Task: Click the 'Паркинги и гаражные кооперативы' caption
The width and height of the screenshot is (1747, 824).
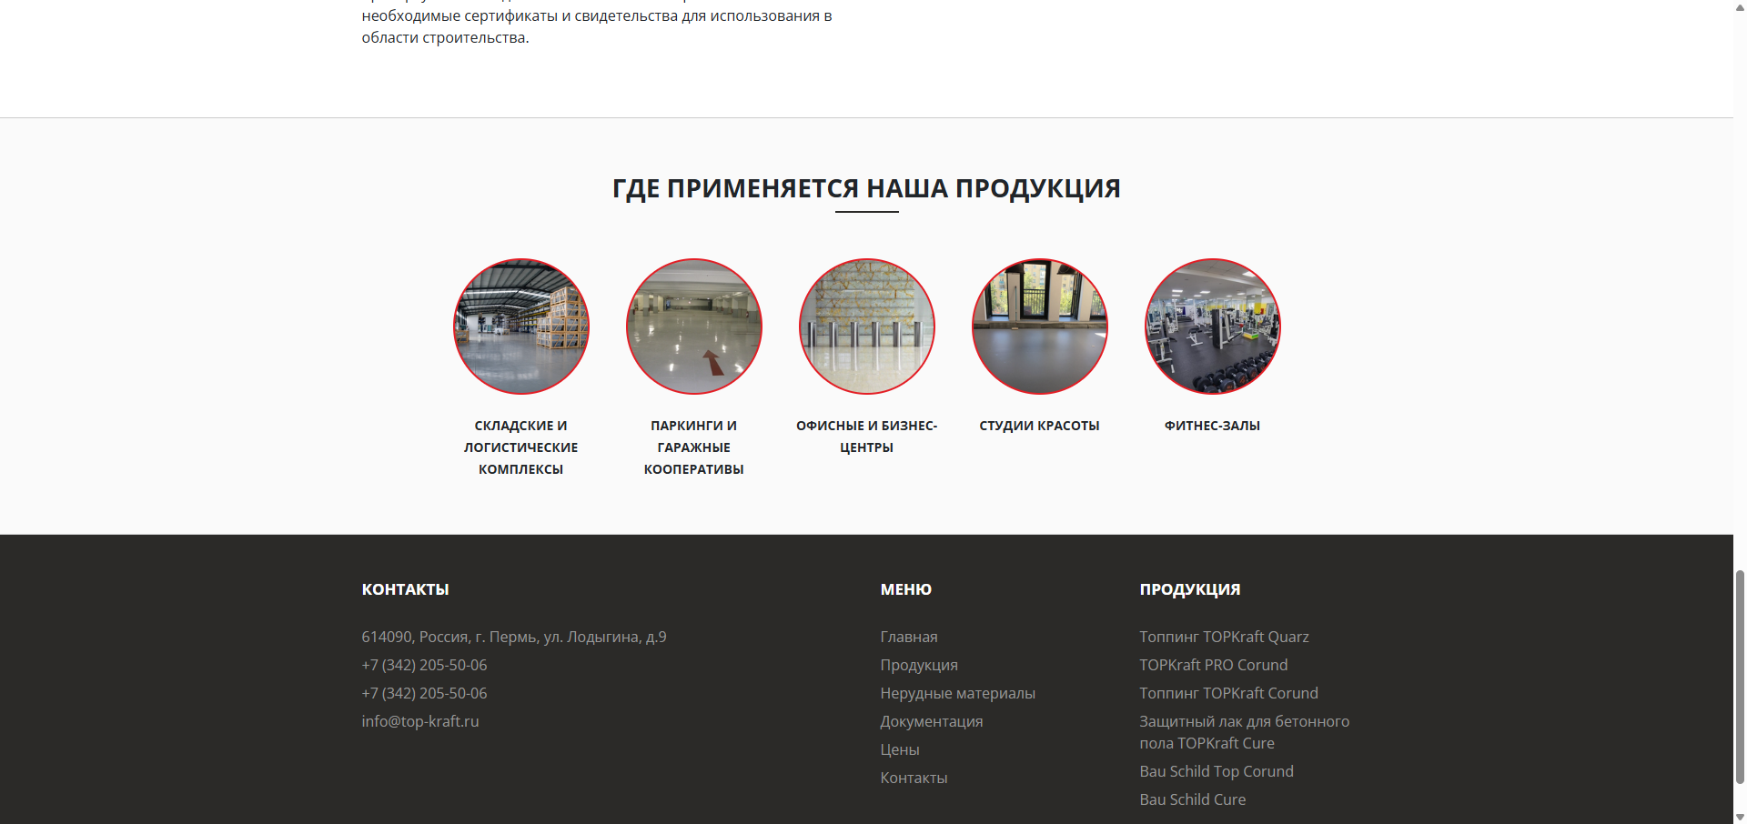Action: click(x=694, y=447)
